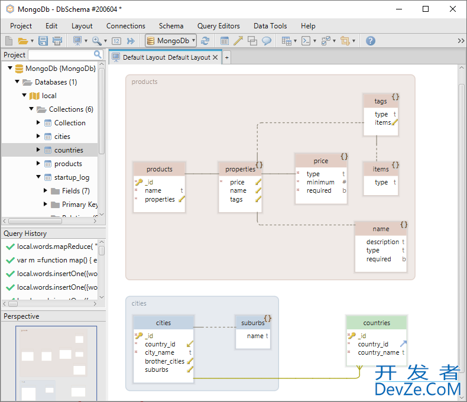Click the Print toolbar icon
The width and height of the screenshot is (467, 402).
57,41
